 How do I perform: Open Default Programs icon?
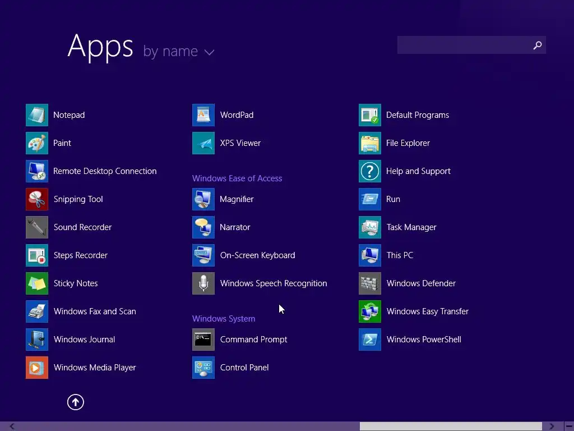370,114
